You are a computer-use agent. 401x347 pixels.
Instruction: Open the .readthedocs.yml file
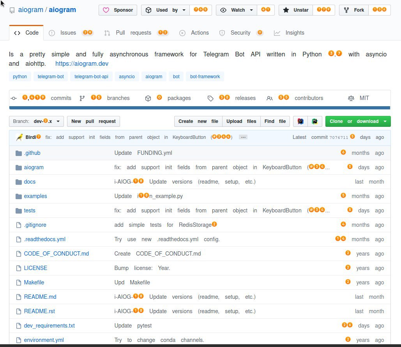click(x=44, y=239)
